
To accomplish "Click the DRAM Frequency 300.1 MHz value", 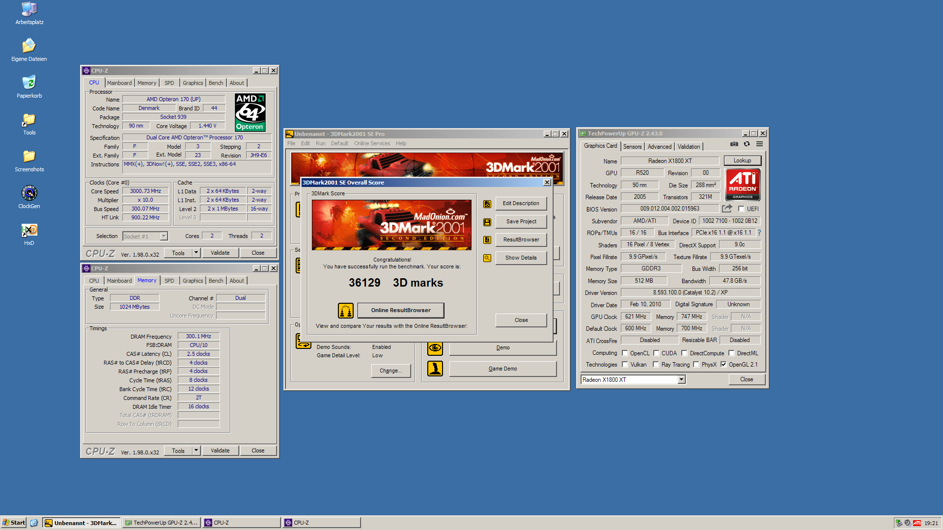I will click(198, 337).
